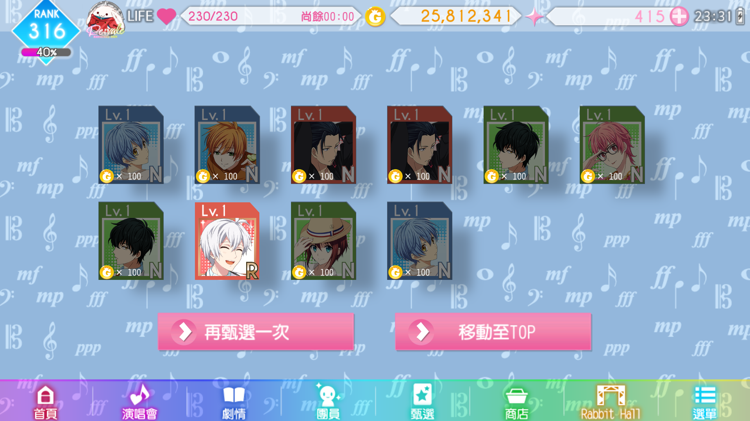Tap the gold G coin icon

pyautogui.click(x=375, y=17)
